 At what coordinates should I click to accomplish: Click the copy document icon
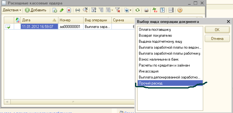point(55,10)
